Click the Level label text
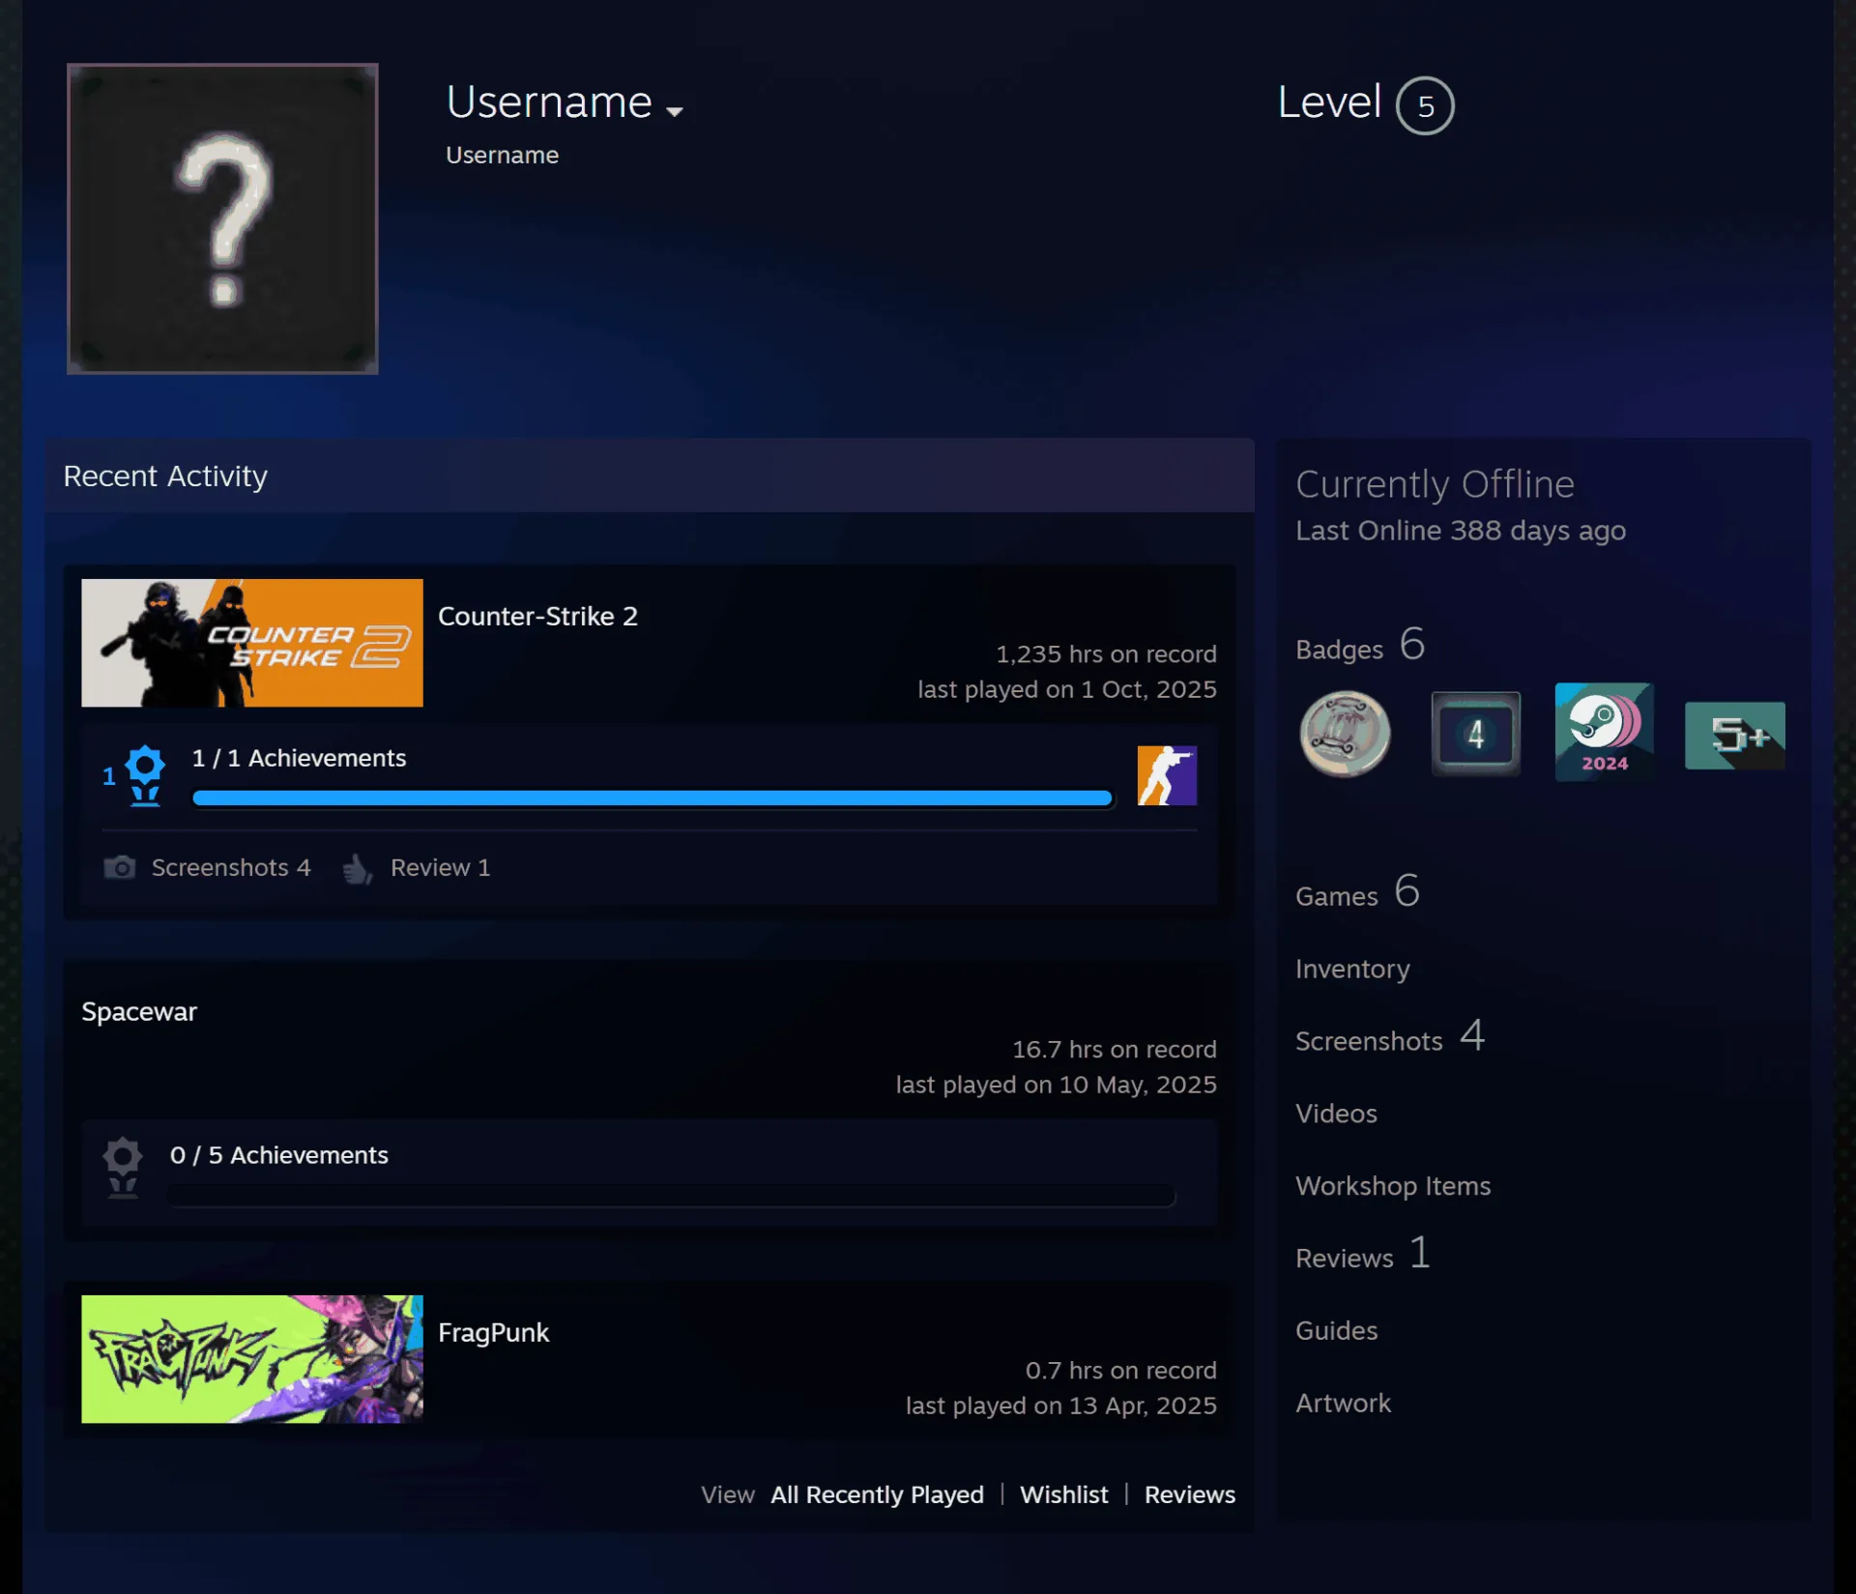Image resolution: width=1856 pixels, height=1594 pixels. tap(1329, 101)
